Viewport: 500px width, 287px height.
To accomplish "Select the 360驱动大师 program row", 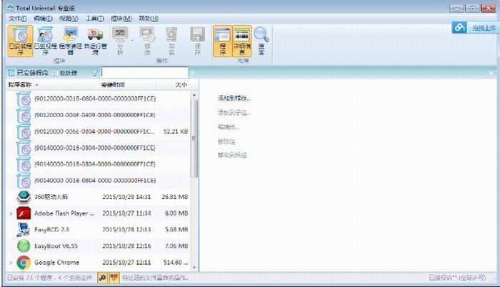I will pyautogui.click(x=99, y=197).
